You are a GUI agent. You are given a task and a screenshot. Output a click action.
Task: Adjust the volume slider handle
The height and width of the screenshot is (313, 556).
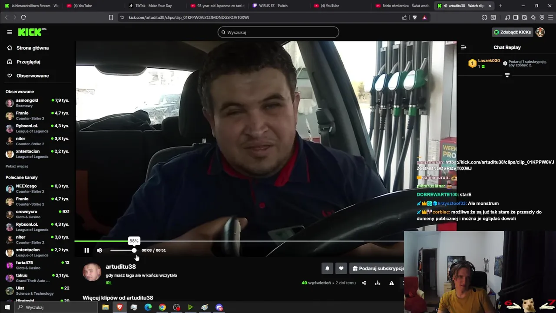(x=134, y=250)
